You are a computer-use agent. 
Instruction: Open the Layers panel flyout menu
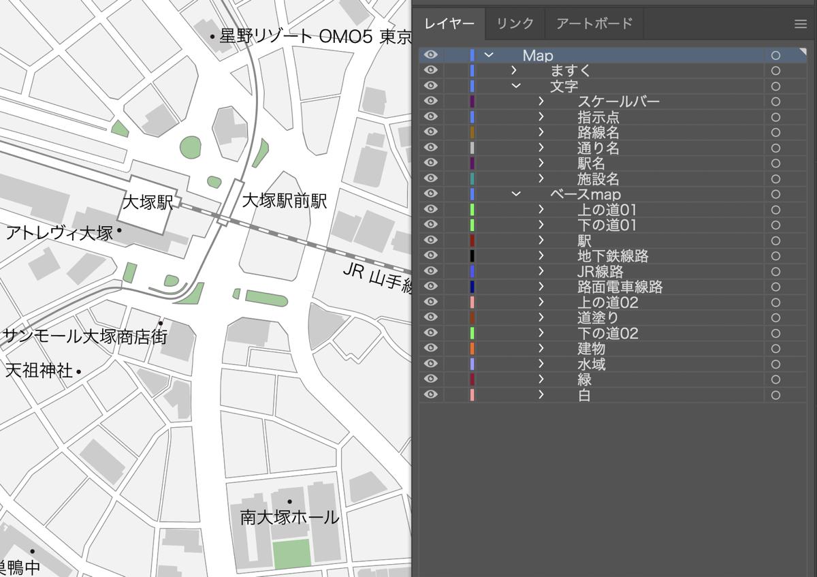[800, 24]
